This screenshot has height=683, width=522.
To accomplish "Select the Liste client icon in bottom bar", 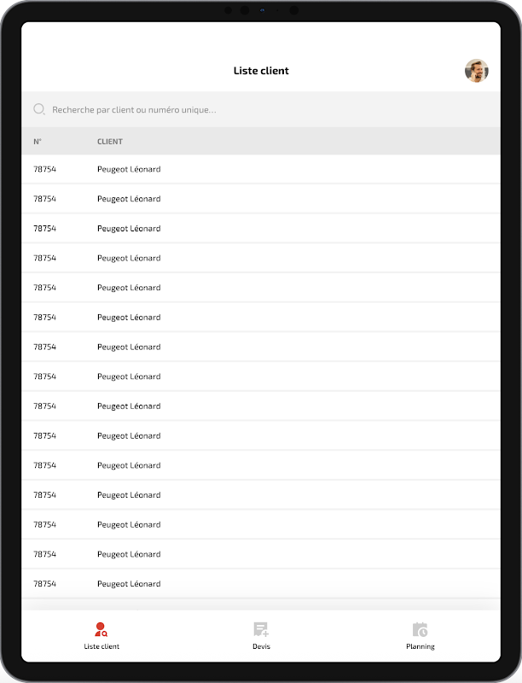I will (101, 629).
